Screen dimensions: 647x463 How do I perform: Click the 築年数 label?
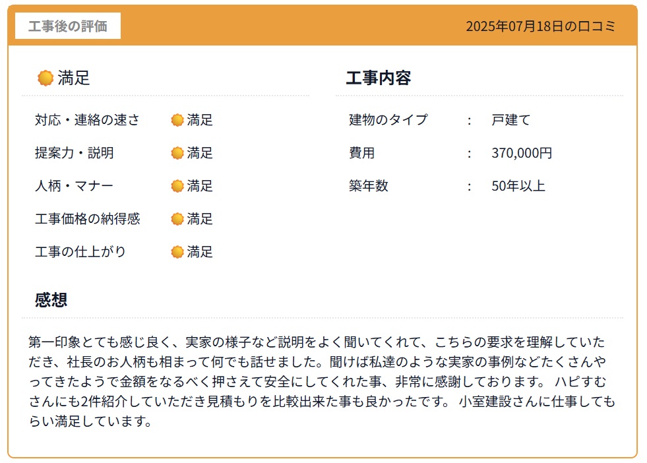pos(368,186)
